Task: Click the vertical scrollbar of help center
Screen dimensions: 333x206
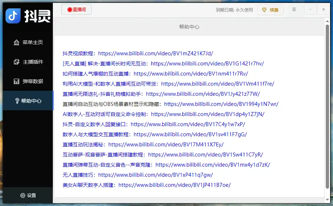Action: [328, 108]
